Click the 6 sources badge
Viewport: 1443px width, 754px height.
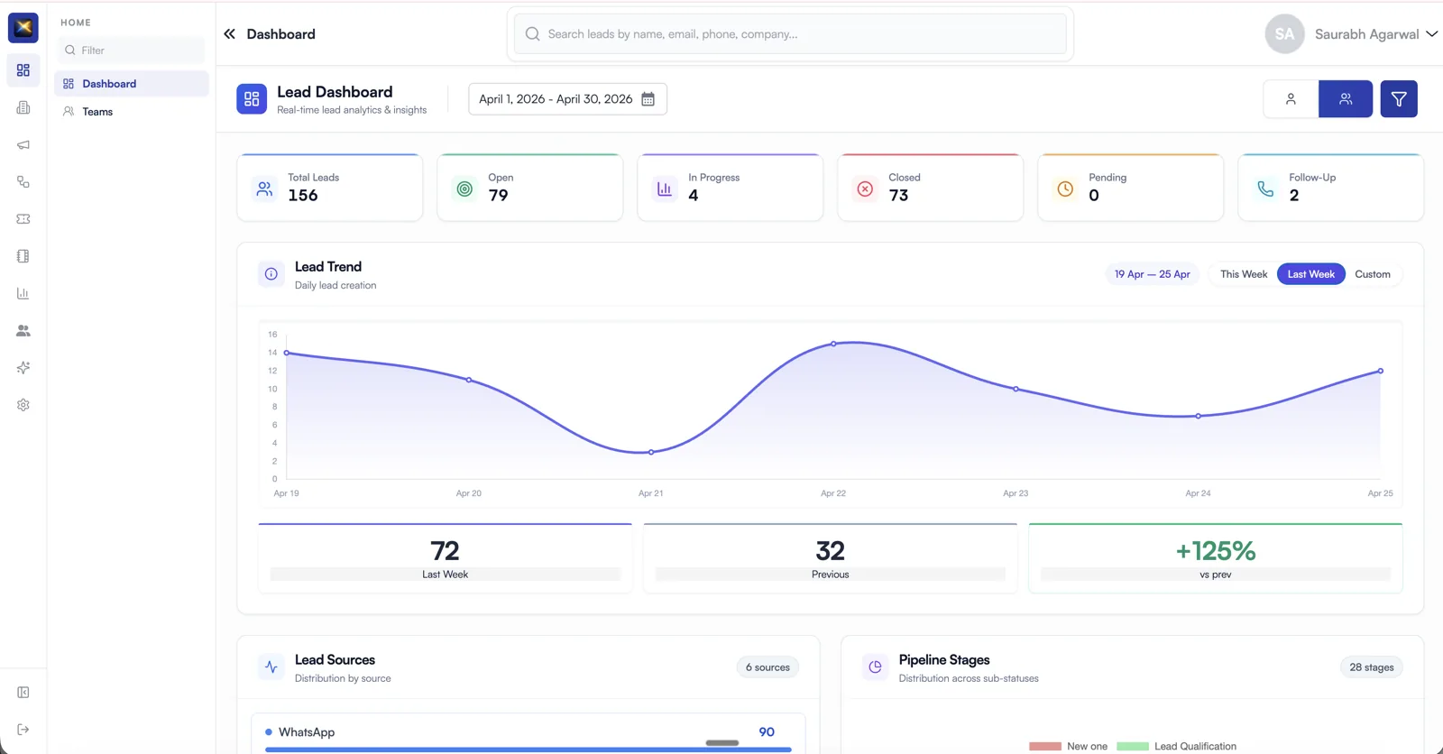coord(767,667)
